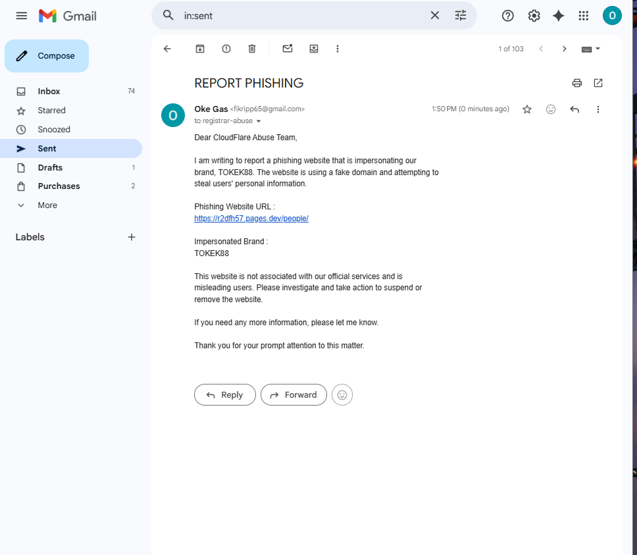
Task: Move email to inbox icon
Action: coord(314,49)
